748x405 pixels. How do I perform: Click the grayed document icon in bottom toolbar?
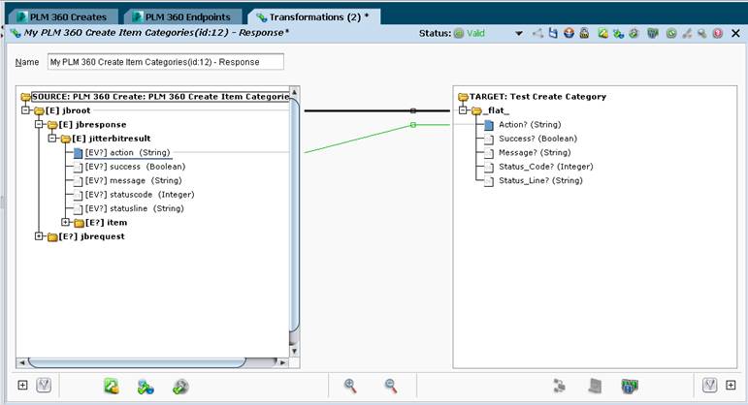click(x=595, y=386)
